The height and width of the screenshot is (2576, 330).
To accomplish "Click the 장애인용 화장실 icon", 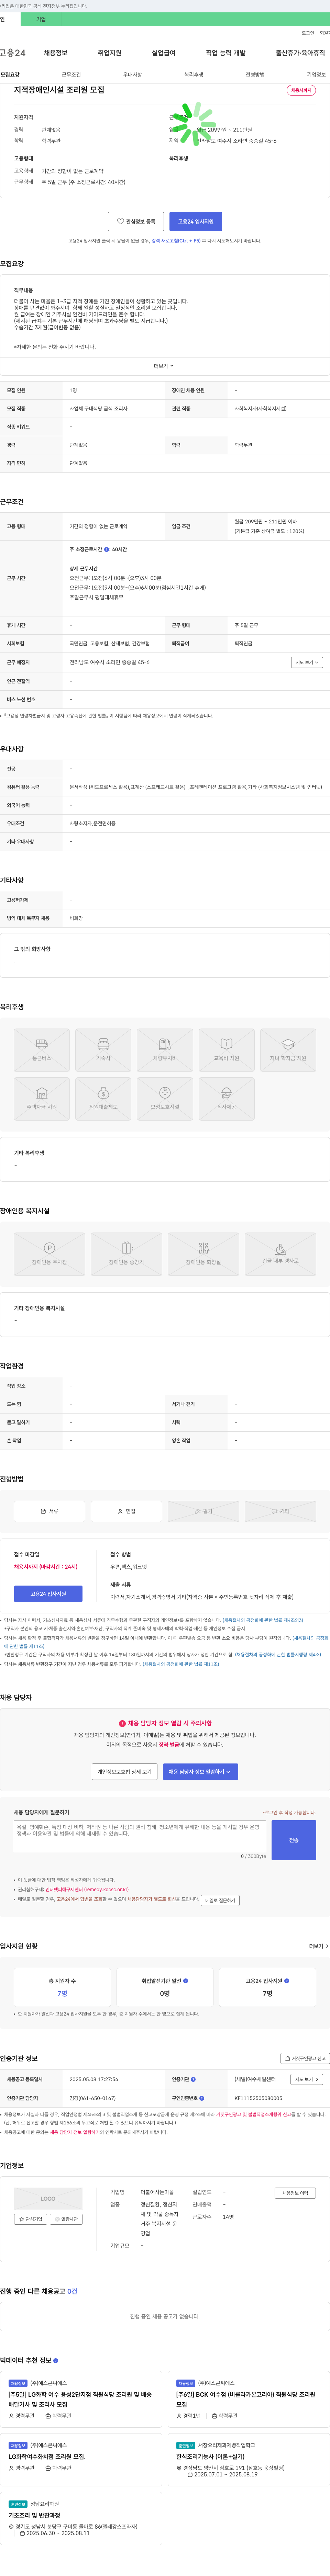I will point(203,1253).
